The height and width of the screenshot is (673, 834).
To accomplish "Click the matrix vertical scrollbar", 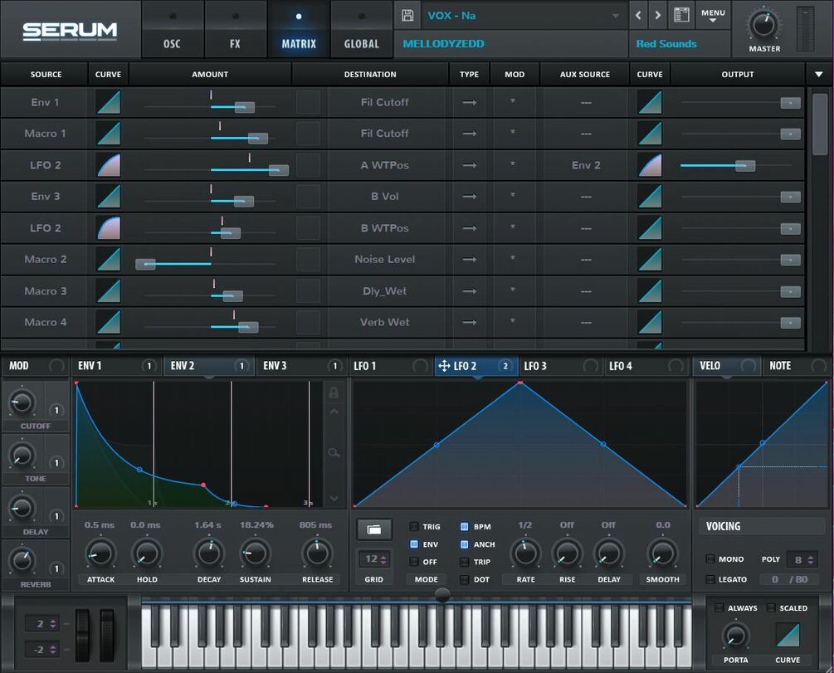I will click(x=820, y=124).
